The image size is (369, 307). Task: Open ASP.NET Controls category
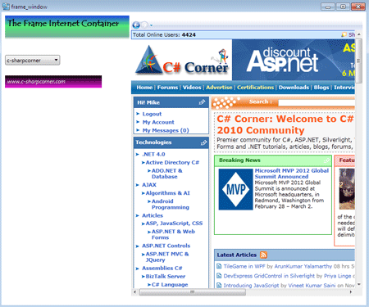point(166,246)
